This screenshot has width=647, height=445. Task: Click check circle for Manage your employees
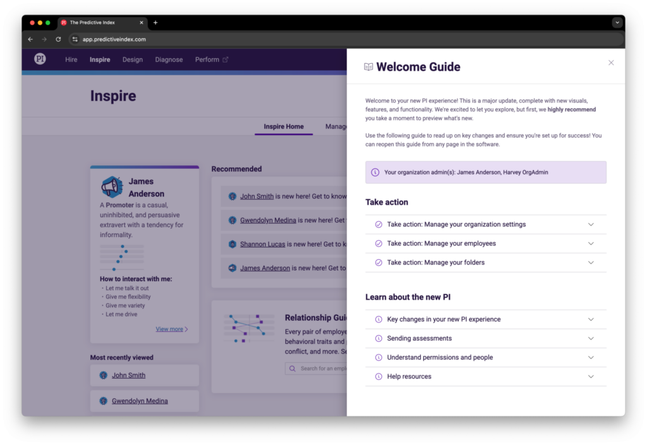click(378, 243)
